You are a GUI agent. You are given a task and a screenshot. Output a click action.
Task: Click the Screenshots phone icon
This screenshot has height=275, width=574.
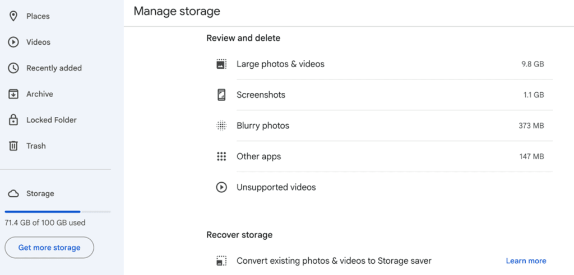(x=221, y=94)
